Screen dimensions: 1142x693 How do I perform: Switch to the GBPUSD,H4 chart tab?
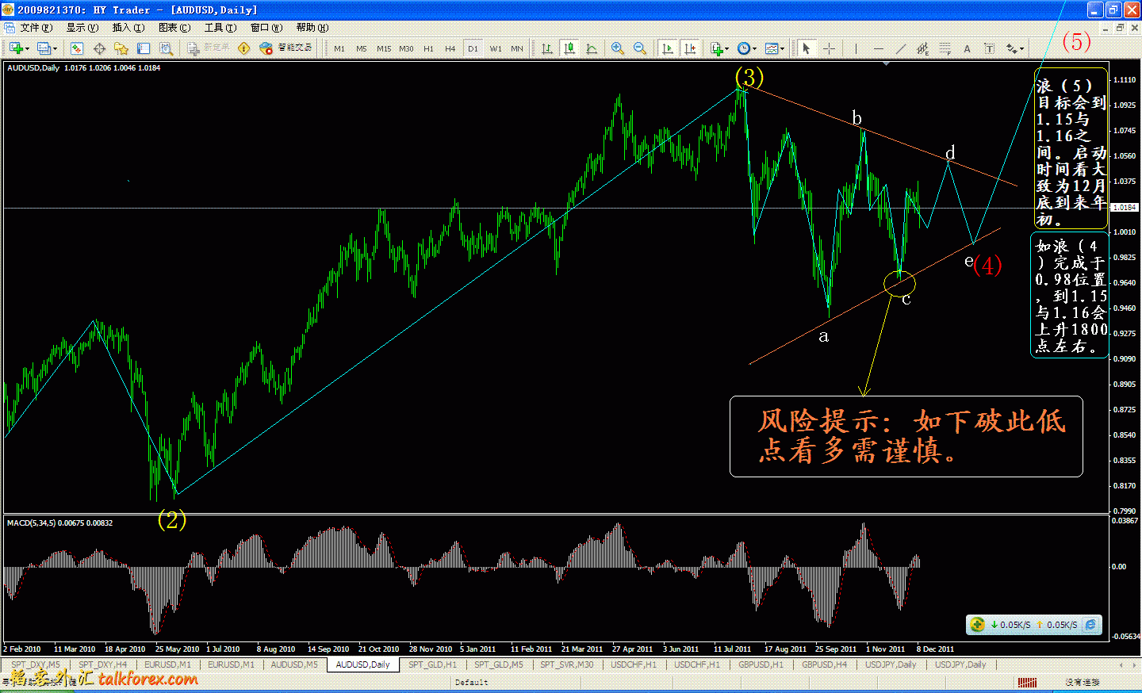click(824, 664)
